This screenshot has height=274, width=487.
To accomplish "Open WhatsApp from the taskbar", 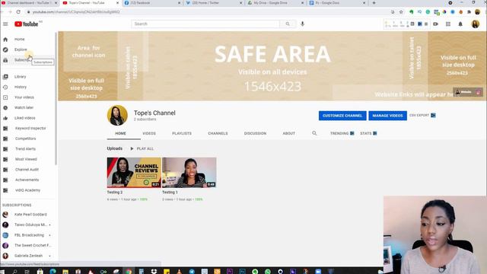I will click(268, 272).
